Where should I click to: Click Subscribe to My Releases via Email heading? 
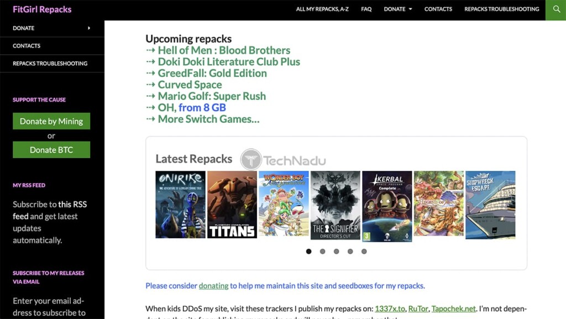(49, 278)
